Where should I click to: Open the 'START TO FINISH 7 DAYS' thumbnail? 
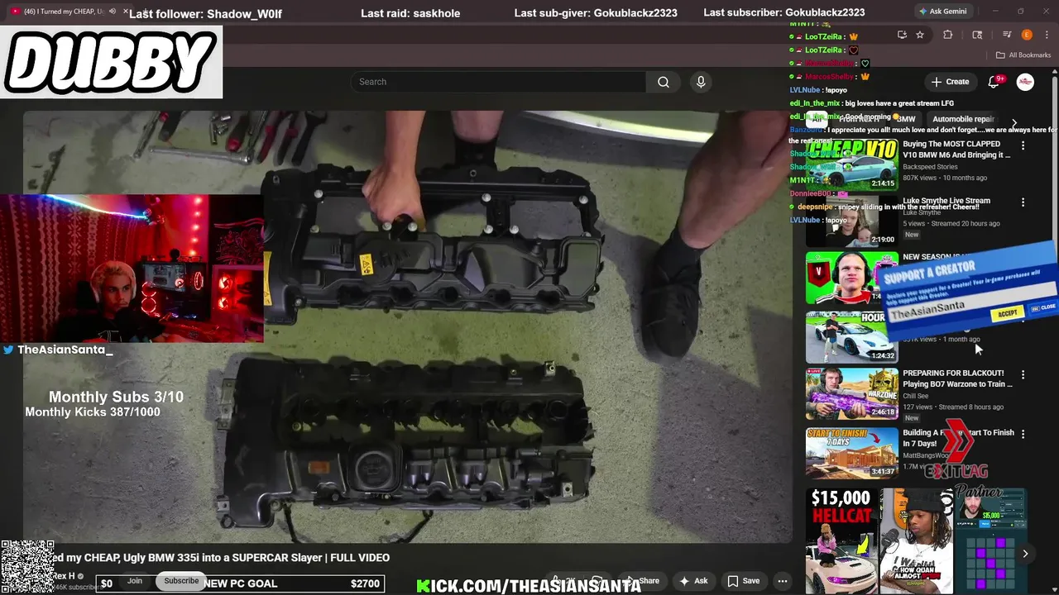(x=852, y=452)
